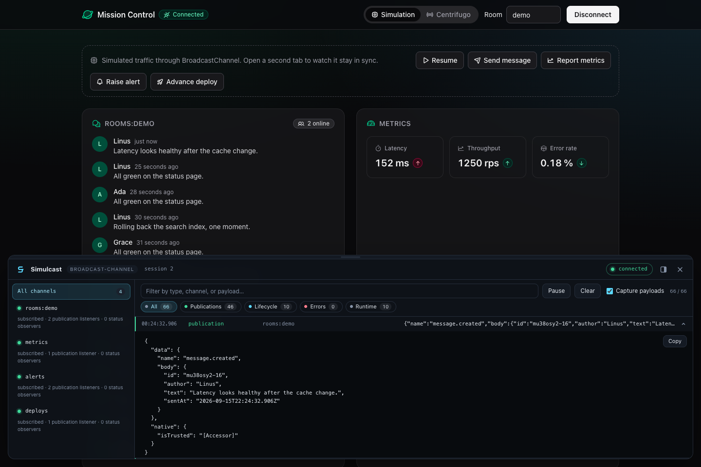The height and width of the screenshot is (467, 701).
Task: Click the ROOMS:DEMO chat bubbles icon
Action: pos(96,124)
